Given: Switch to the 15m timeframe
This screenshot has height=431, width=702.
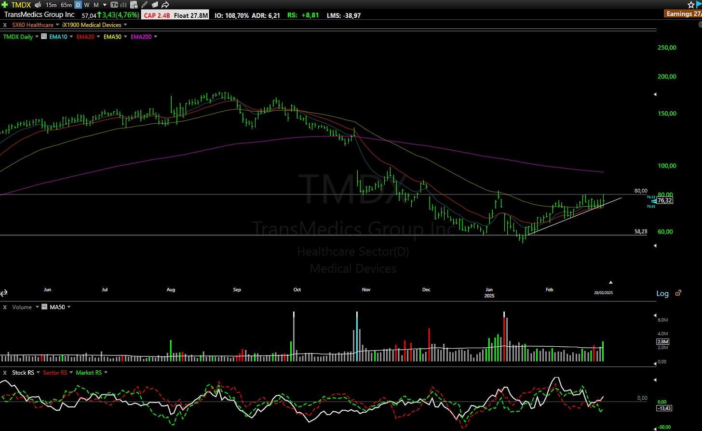Looking at the screenshot, I should click(51, 5).
